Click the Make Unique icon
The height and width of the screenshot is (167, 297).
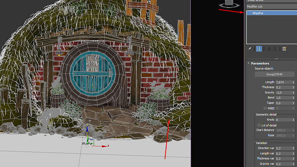(268, 49)
